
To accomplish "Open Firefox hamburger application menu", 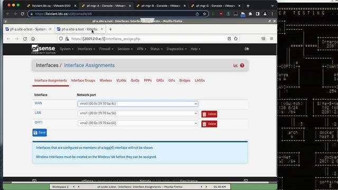I will coord(271,39).
